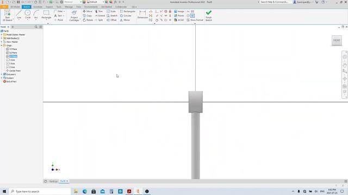Select the Move tool
Viewport: 348px width, 195px height.
(x=88, y=11)
